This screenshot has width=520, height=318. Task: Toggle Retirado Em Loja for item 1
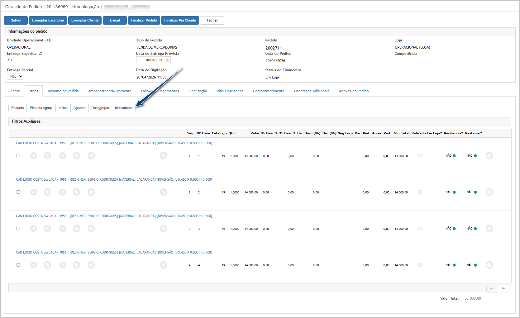(x=420, y=155)
